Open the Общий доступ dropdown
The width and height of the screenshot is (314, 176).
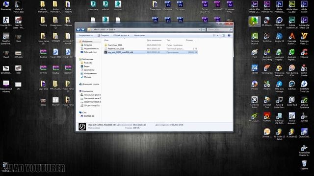121,35
